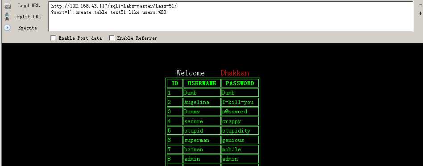Click the Split URL scissors icon
The height and width of the screenshot is (166, 423).
tap(7, 17)
